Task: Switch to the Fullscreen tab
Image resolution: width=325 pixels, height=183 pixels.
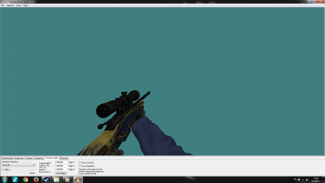Action: tap(64, 158)
